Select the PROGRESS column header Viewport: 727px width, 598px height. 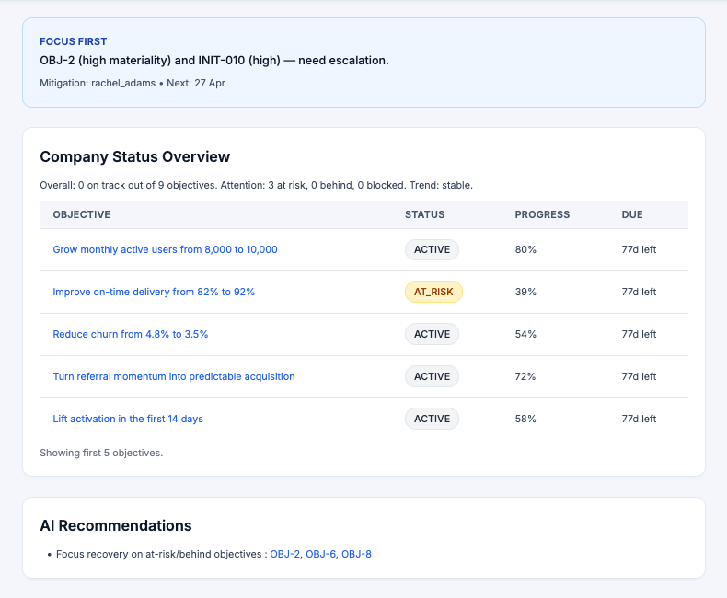(x=542, y=214)
